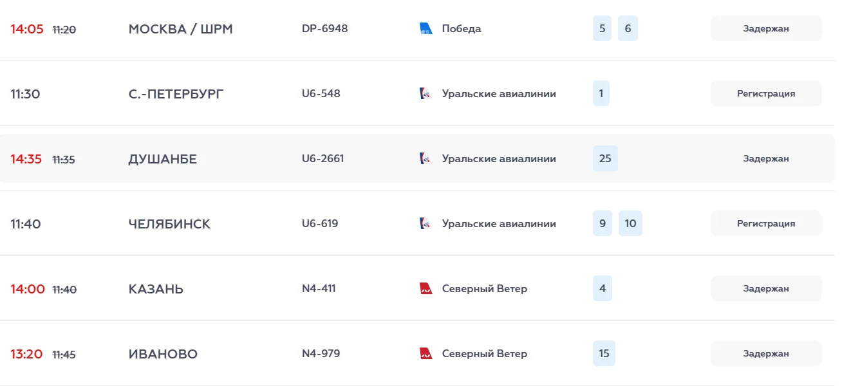This screenshot has height=390, width=842.
Task: Click Уральские авиалинии logo in Душанбе row
Action: (426, 158)
